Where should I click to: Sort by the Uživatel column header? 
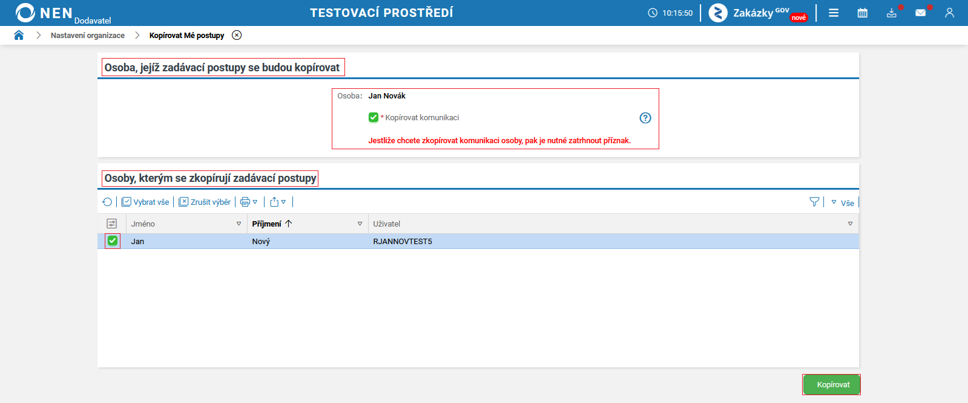pyautogui.click(x=386, y=224)
